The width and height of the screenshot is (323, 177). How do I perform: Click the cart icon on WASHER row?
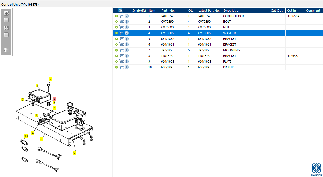point(122,33)
